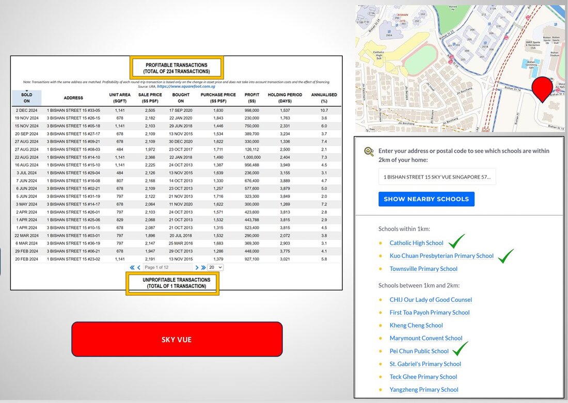Screen dimensions: 568x403
Task: Click BOUGHT ON column header
Action: (181, 98)
